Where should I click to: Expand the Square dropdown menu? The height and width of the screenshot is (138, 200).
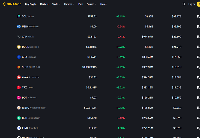click(91, 4)
